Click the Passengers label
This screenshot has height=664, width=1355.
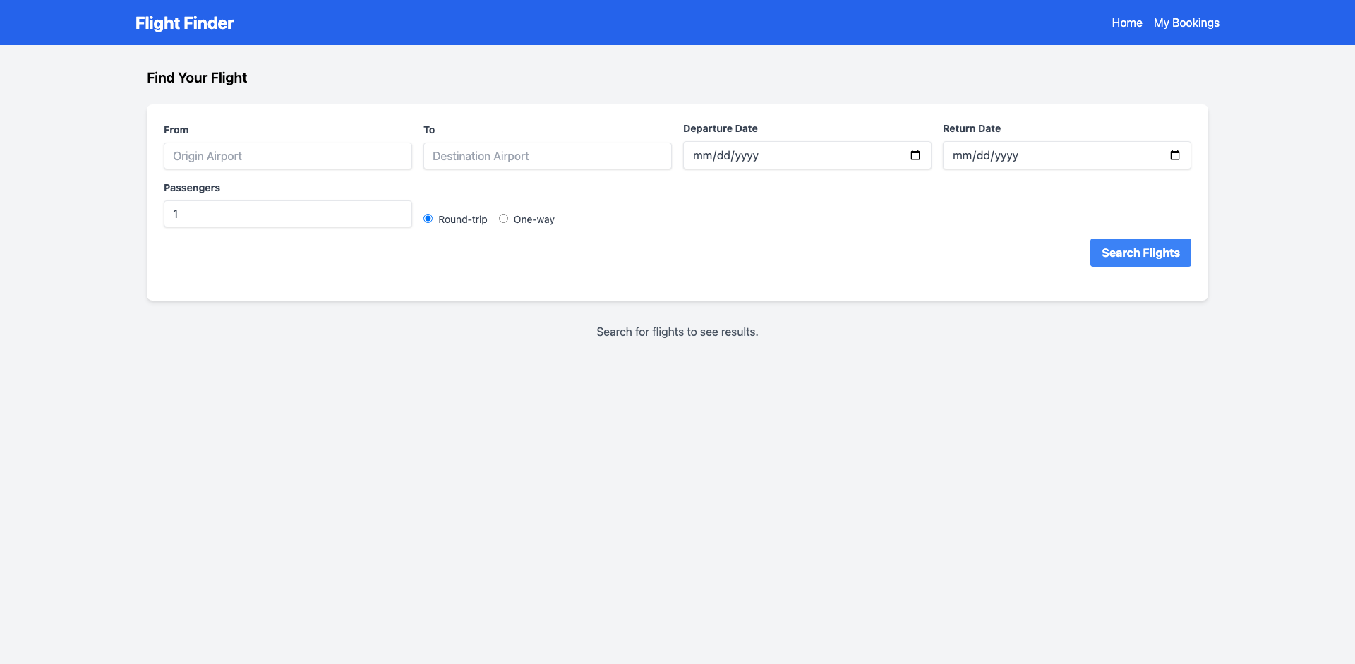(191, 188)
